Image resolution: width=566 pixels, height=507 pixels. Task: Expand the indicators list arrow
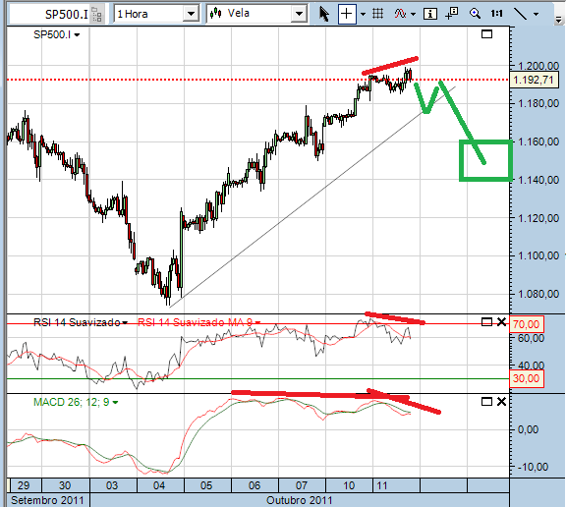click(x=414, y=15)
